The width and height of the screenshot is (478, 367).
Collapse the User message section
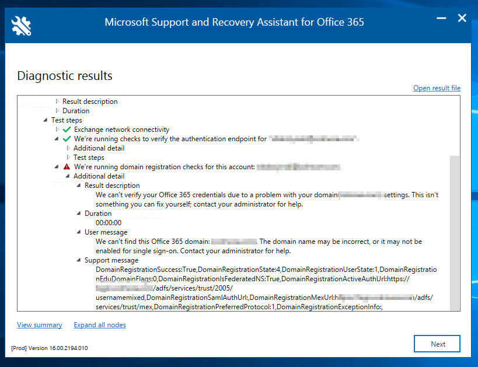[x=79, y=232]
